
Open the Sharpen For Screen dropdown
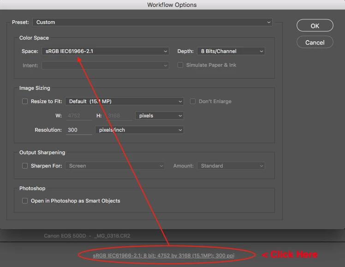[115, 166]
